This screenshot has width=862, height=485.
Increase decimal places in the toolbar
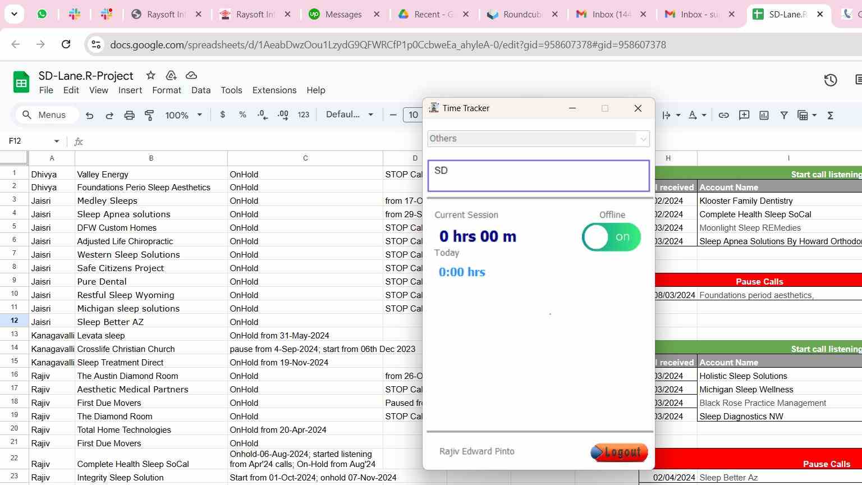click(x=283, y=115)
